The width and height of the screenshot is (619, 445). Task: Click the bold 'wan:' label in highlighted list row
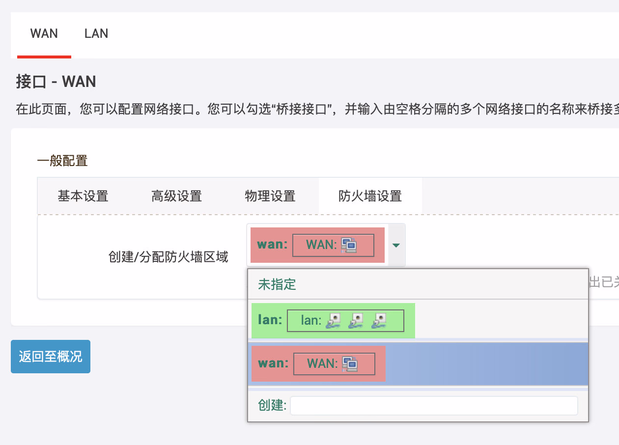[273, 364]
